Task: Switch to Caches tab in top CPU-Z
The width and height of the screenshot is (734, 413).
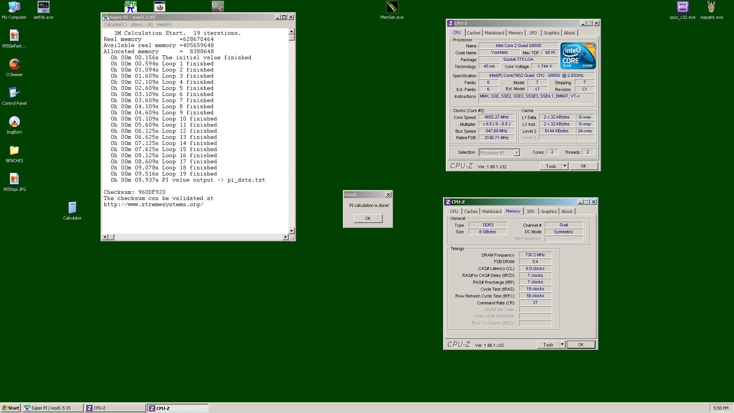Action: point(473,33)
